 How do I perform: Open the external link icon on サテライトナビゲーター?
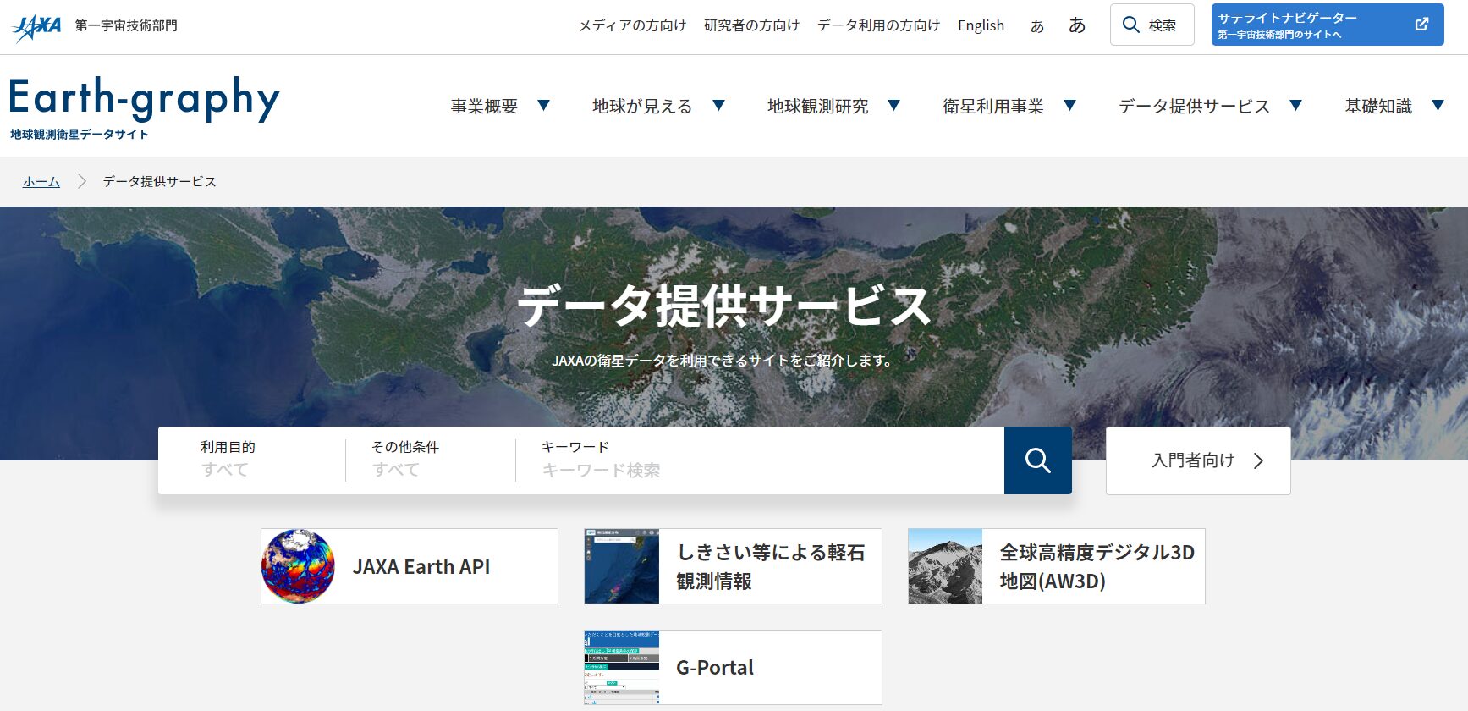coord(1421,25)
